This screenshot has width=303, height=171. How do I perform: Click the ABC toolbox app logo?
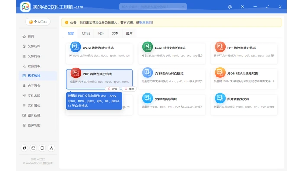click(x=25, y=7)
